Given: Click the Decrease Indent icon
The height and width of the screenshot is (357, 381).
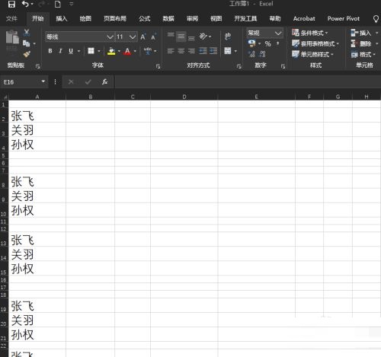Looking at the screenshot, I should coord(203,51).
